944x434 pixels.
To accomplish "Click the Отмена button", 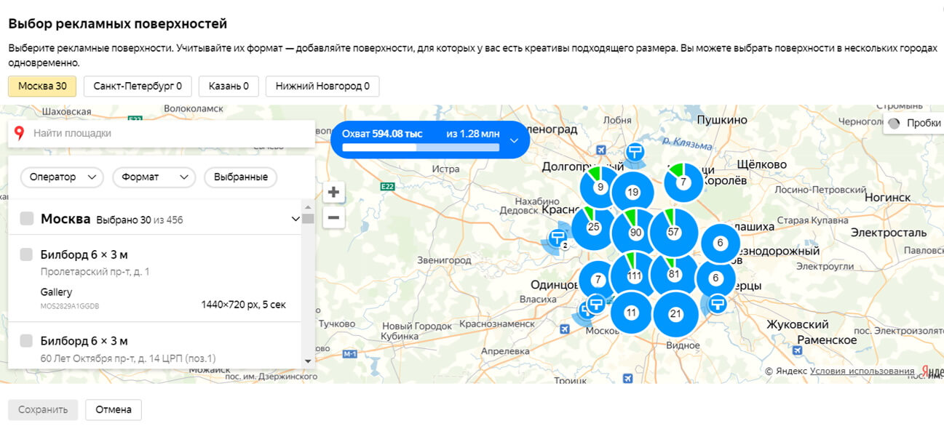I will point(113,409).
